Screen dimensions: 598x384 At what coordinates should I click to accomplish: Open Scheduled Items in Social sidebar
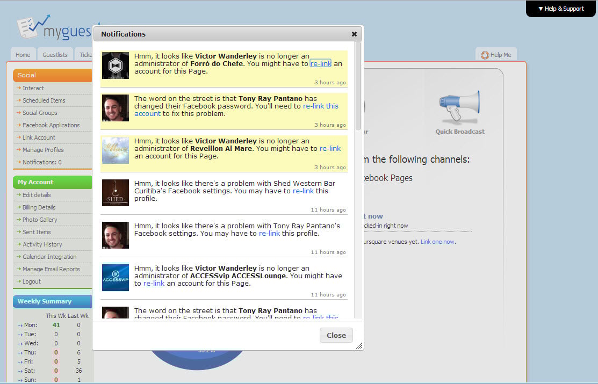coord(44,100)
